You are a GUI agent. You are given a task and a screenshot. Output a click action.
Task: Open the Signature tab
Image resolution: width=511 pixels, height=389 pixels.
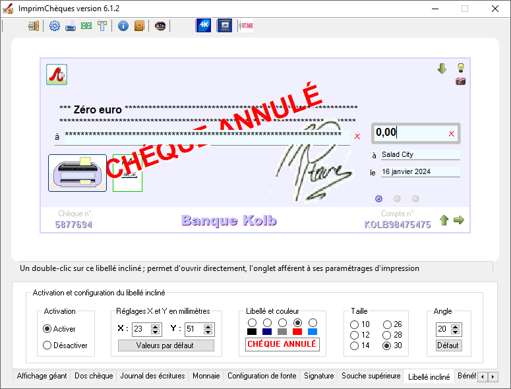319,376
